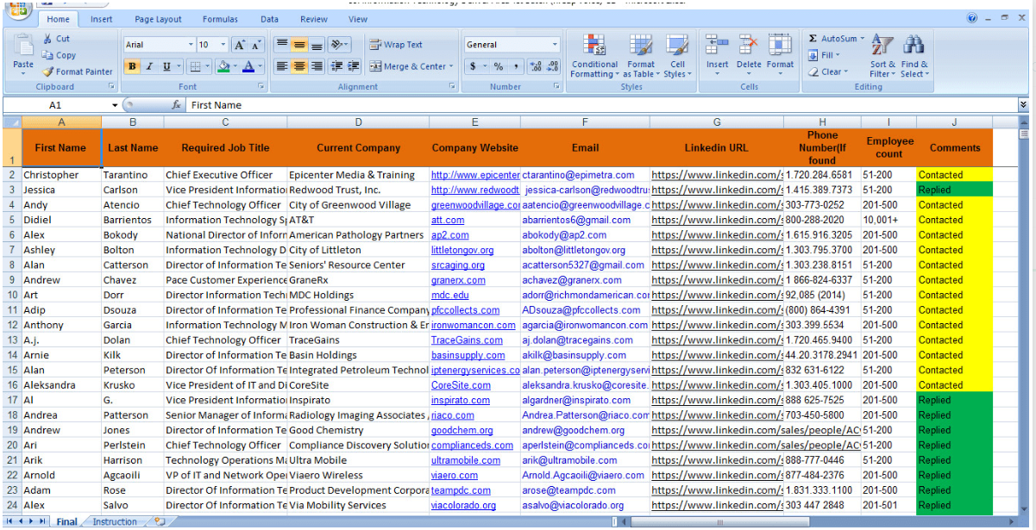Click inside the Name Box showing A1
This screenshot has width=1036, height=530.
pos(53,104)
